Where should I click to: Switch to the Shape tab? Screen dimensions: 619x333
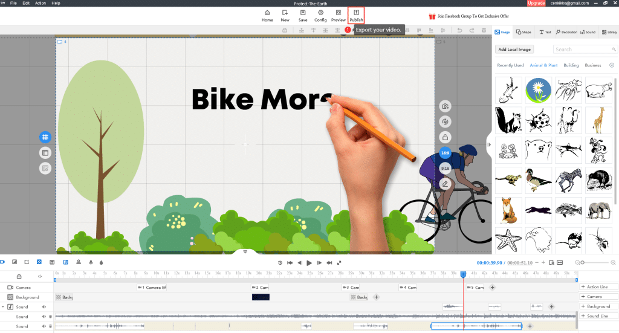523,32
